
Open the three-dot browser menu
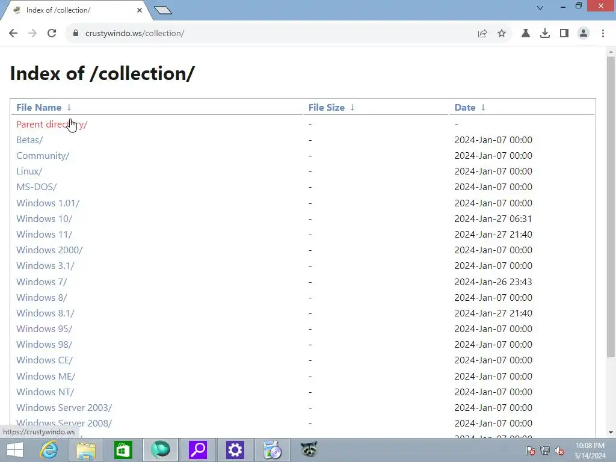[603, 34]
